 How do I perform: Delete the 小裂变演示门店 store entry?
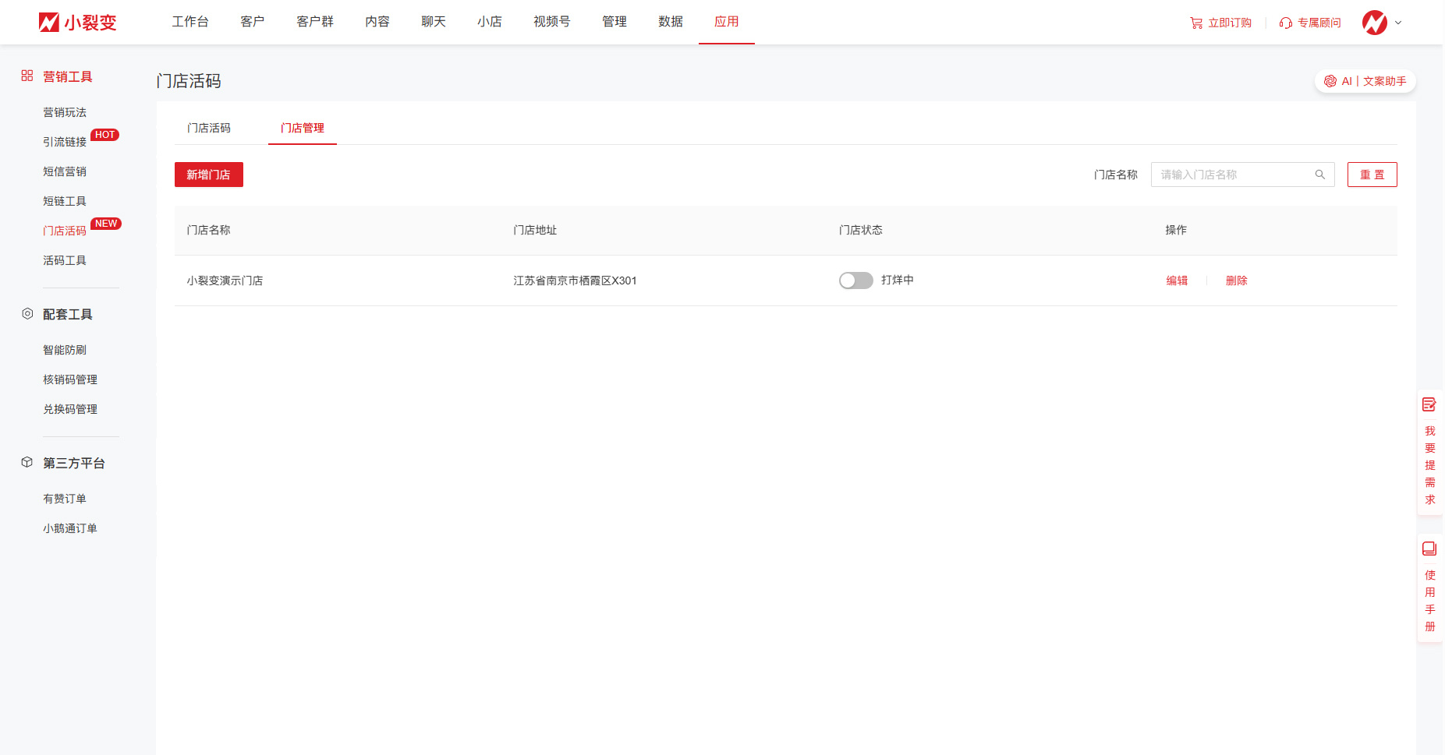[x=1236, y=280]
